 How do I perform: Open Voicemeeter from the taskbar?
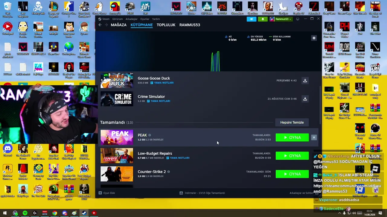(x=44, y=213)
